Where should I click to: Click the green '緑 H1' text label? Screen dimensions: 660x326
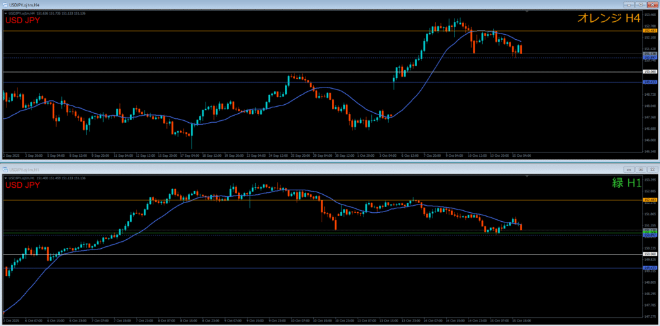[626, 183]
